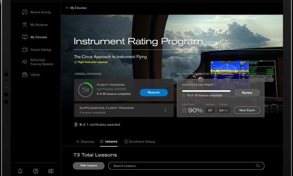This screenshot has height=176, width=293.
Task: Click the last exam paper icon
Action: click(x=184, y=110)
